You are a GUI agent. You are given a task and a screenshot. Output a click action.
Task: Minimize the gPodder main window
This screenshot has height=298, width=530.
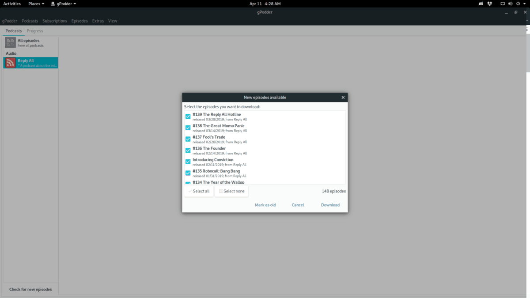507,12
